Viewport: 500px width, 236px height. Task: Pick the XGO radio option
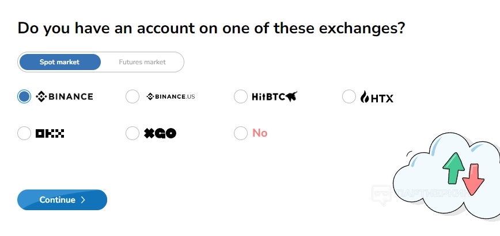click(132, 133)
